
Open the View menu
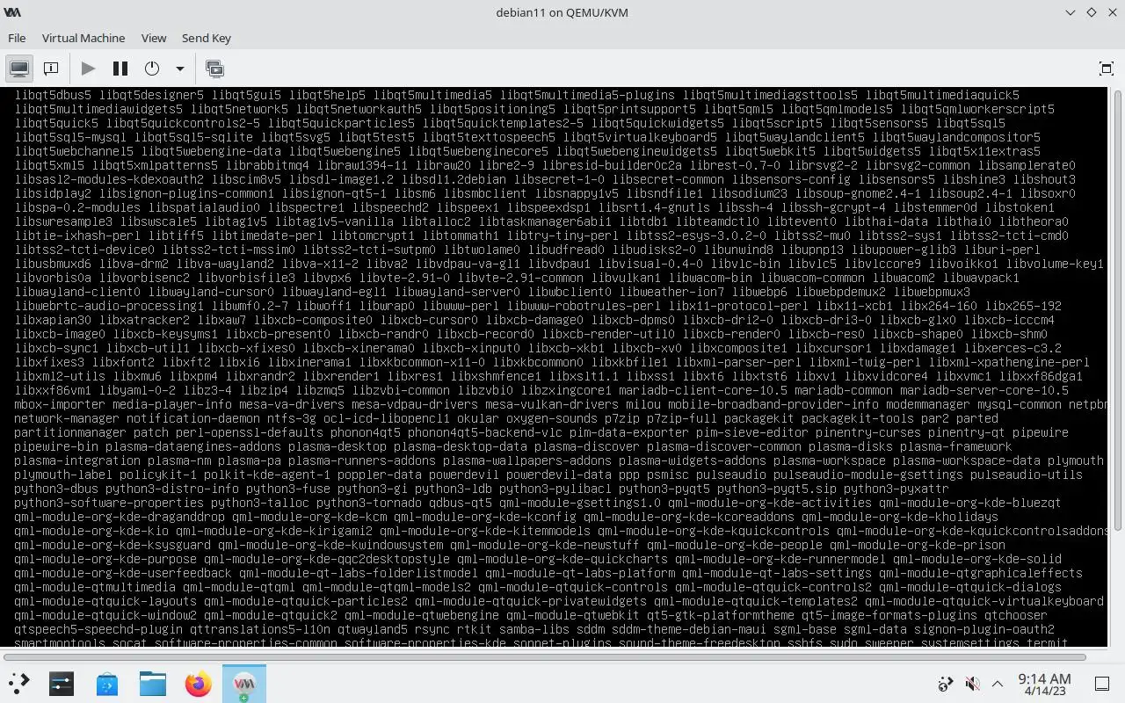coord(154,38)
